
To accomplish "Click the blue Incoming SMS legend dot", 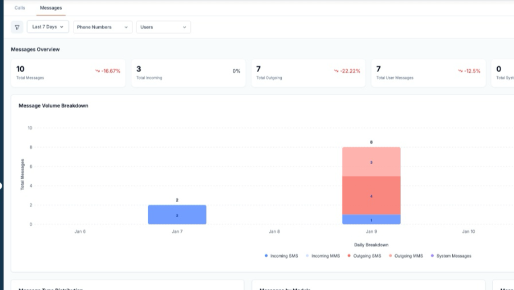I will (266, 256).
